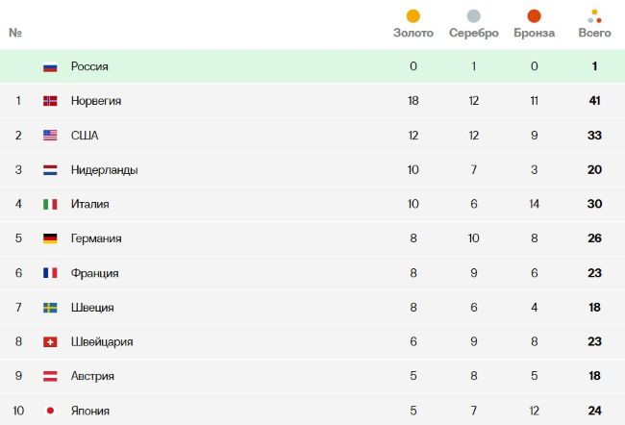Click Austria's total medal count 18
The height and width of the screenshot is (425, 625).
(594, 376)
